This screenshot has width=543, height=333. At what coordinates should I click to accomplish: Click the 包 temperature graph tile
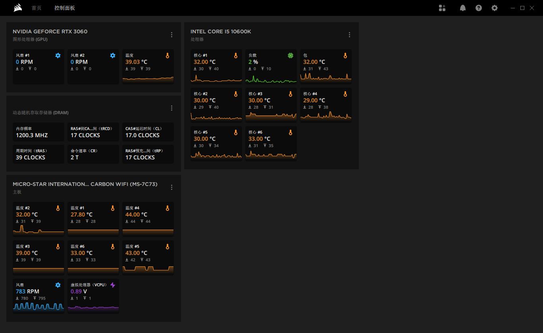click(325, 67)
